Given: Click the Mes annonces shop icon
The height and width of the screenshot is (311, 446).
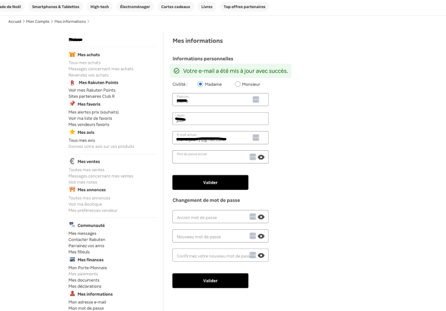Looking at the screenshot, I should 72,189.
